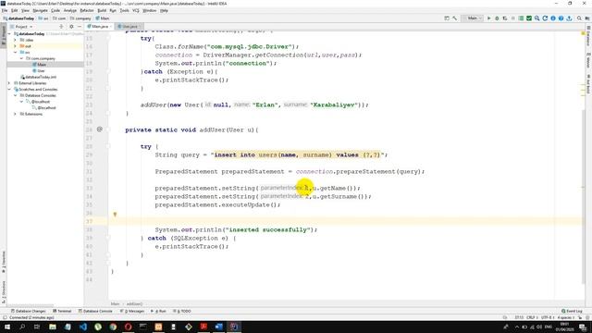Start debugging with the bug icon
The width and height of the screenshot is (592, 333).
pos(497,18)
